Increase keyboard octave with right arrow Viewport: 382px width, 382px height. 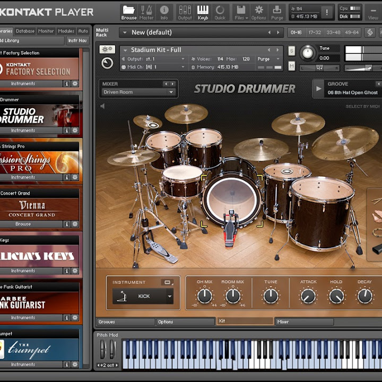pyautogui.click(x=117, y=365)
